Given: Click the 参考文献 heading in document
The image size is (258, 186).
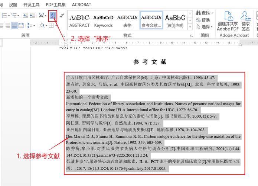Looking at the screenshot, I should click(x=150, y=62).
